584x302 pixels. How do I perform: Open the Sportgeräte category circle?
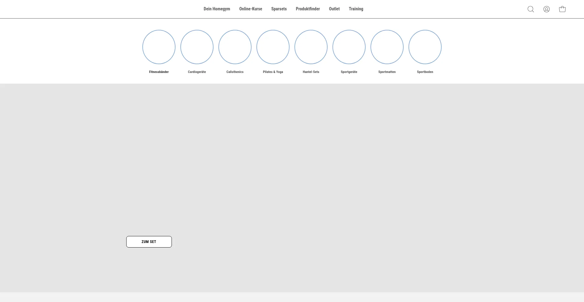click(349, 47)
